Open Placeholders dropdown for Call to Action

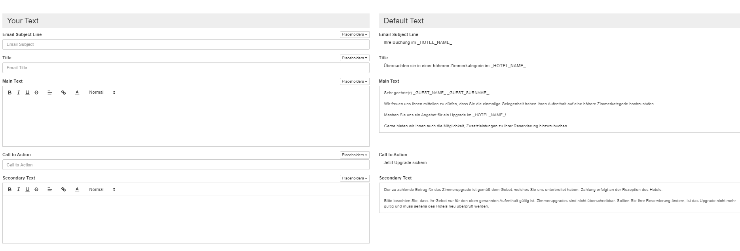[355, 155]
